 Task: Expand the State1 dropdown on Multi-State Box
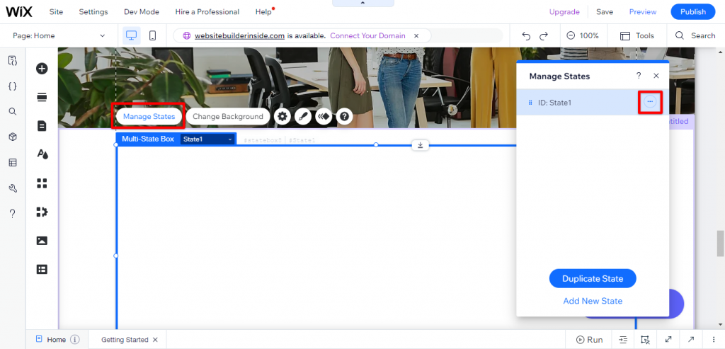pos(229,139)
